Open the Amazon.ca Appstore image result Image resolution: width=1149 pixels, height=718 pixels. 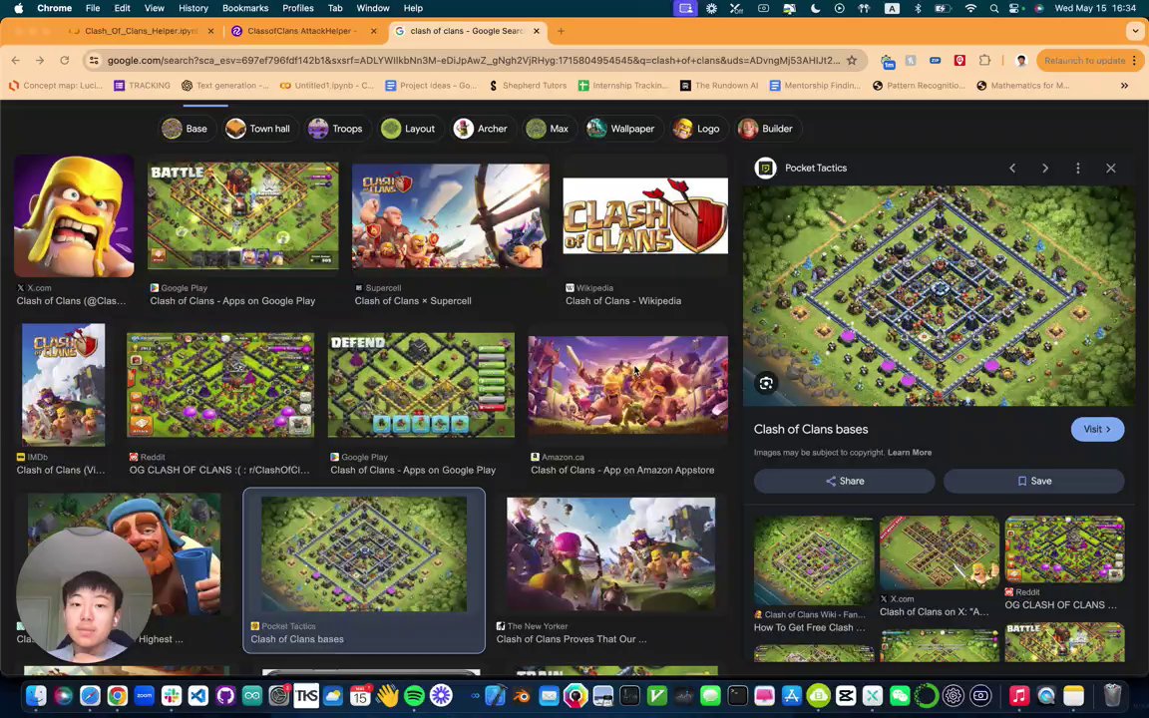(628, 384)
